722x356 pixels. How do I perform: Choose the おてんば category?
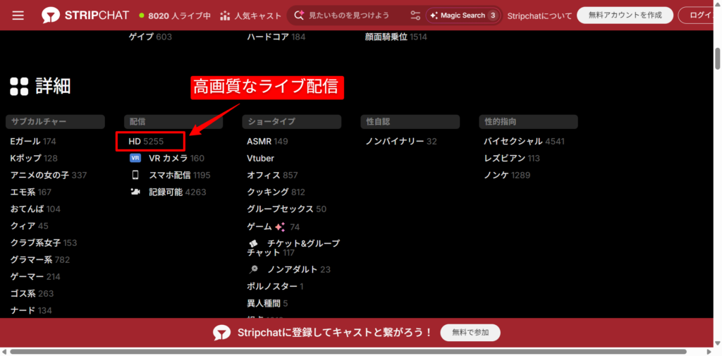(35, 209)
